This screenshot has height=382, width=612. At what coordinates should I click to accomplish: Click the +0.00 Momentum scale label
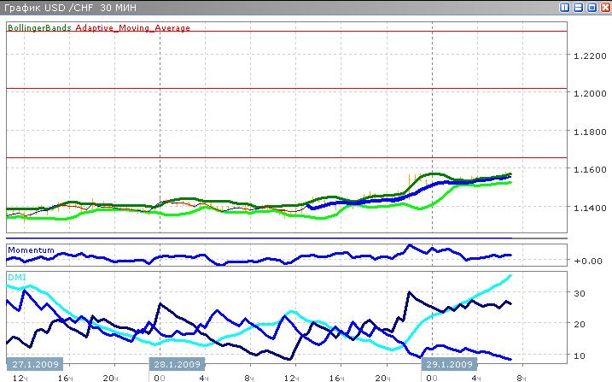point(586,261)
